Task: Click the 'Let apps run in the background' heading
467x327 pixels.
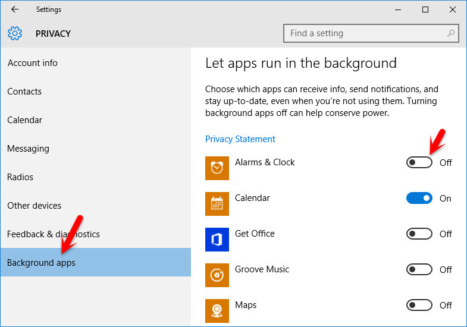Action: [301, 64]
